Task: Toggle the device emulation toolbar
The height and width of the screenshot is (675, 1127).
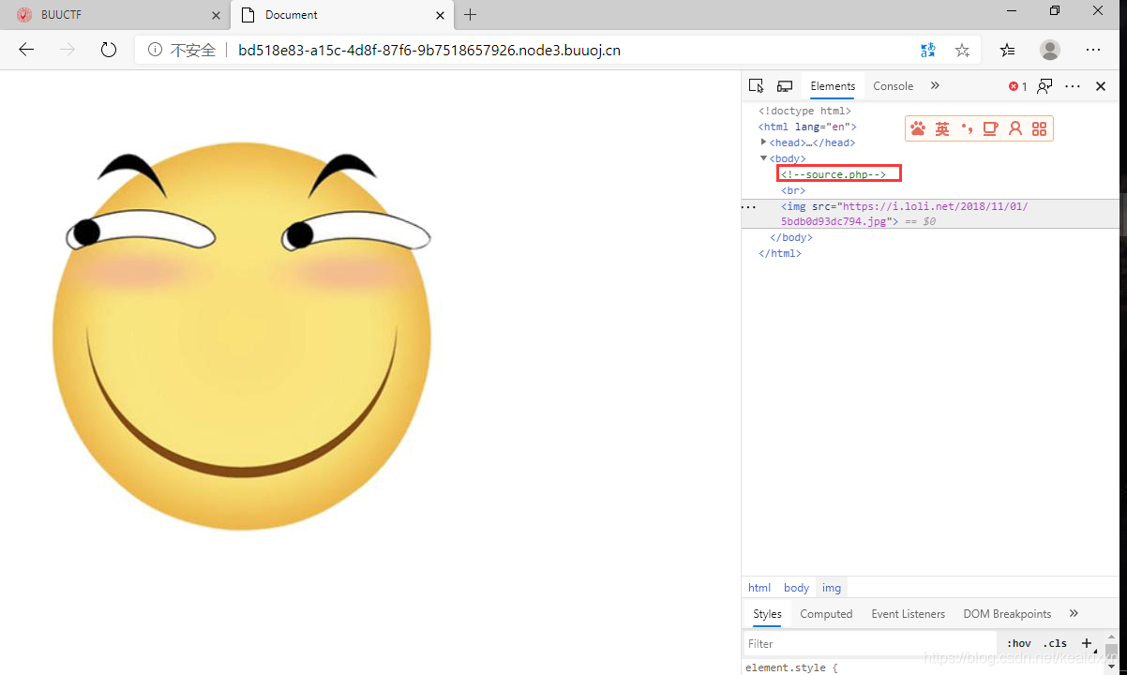Action: 785,86
